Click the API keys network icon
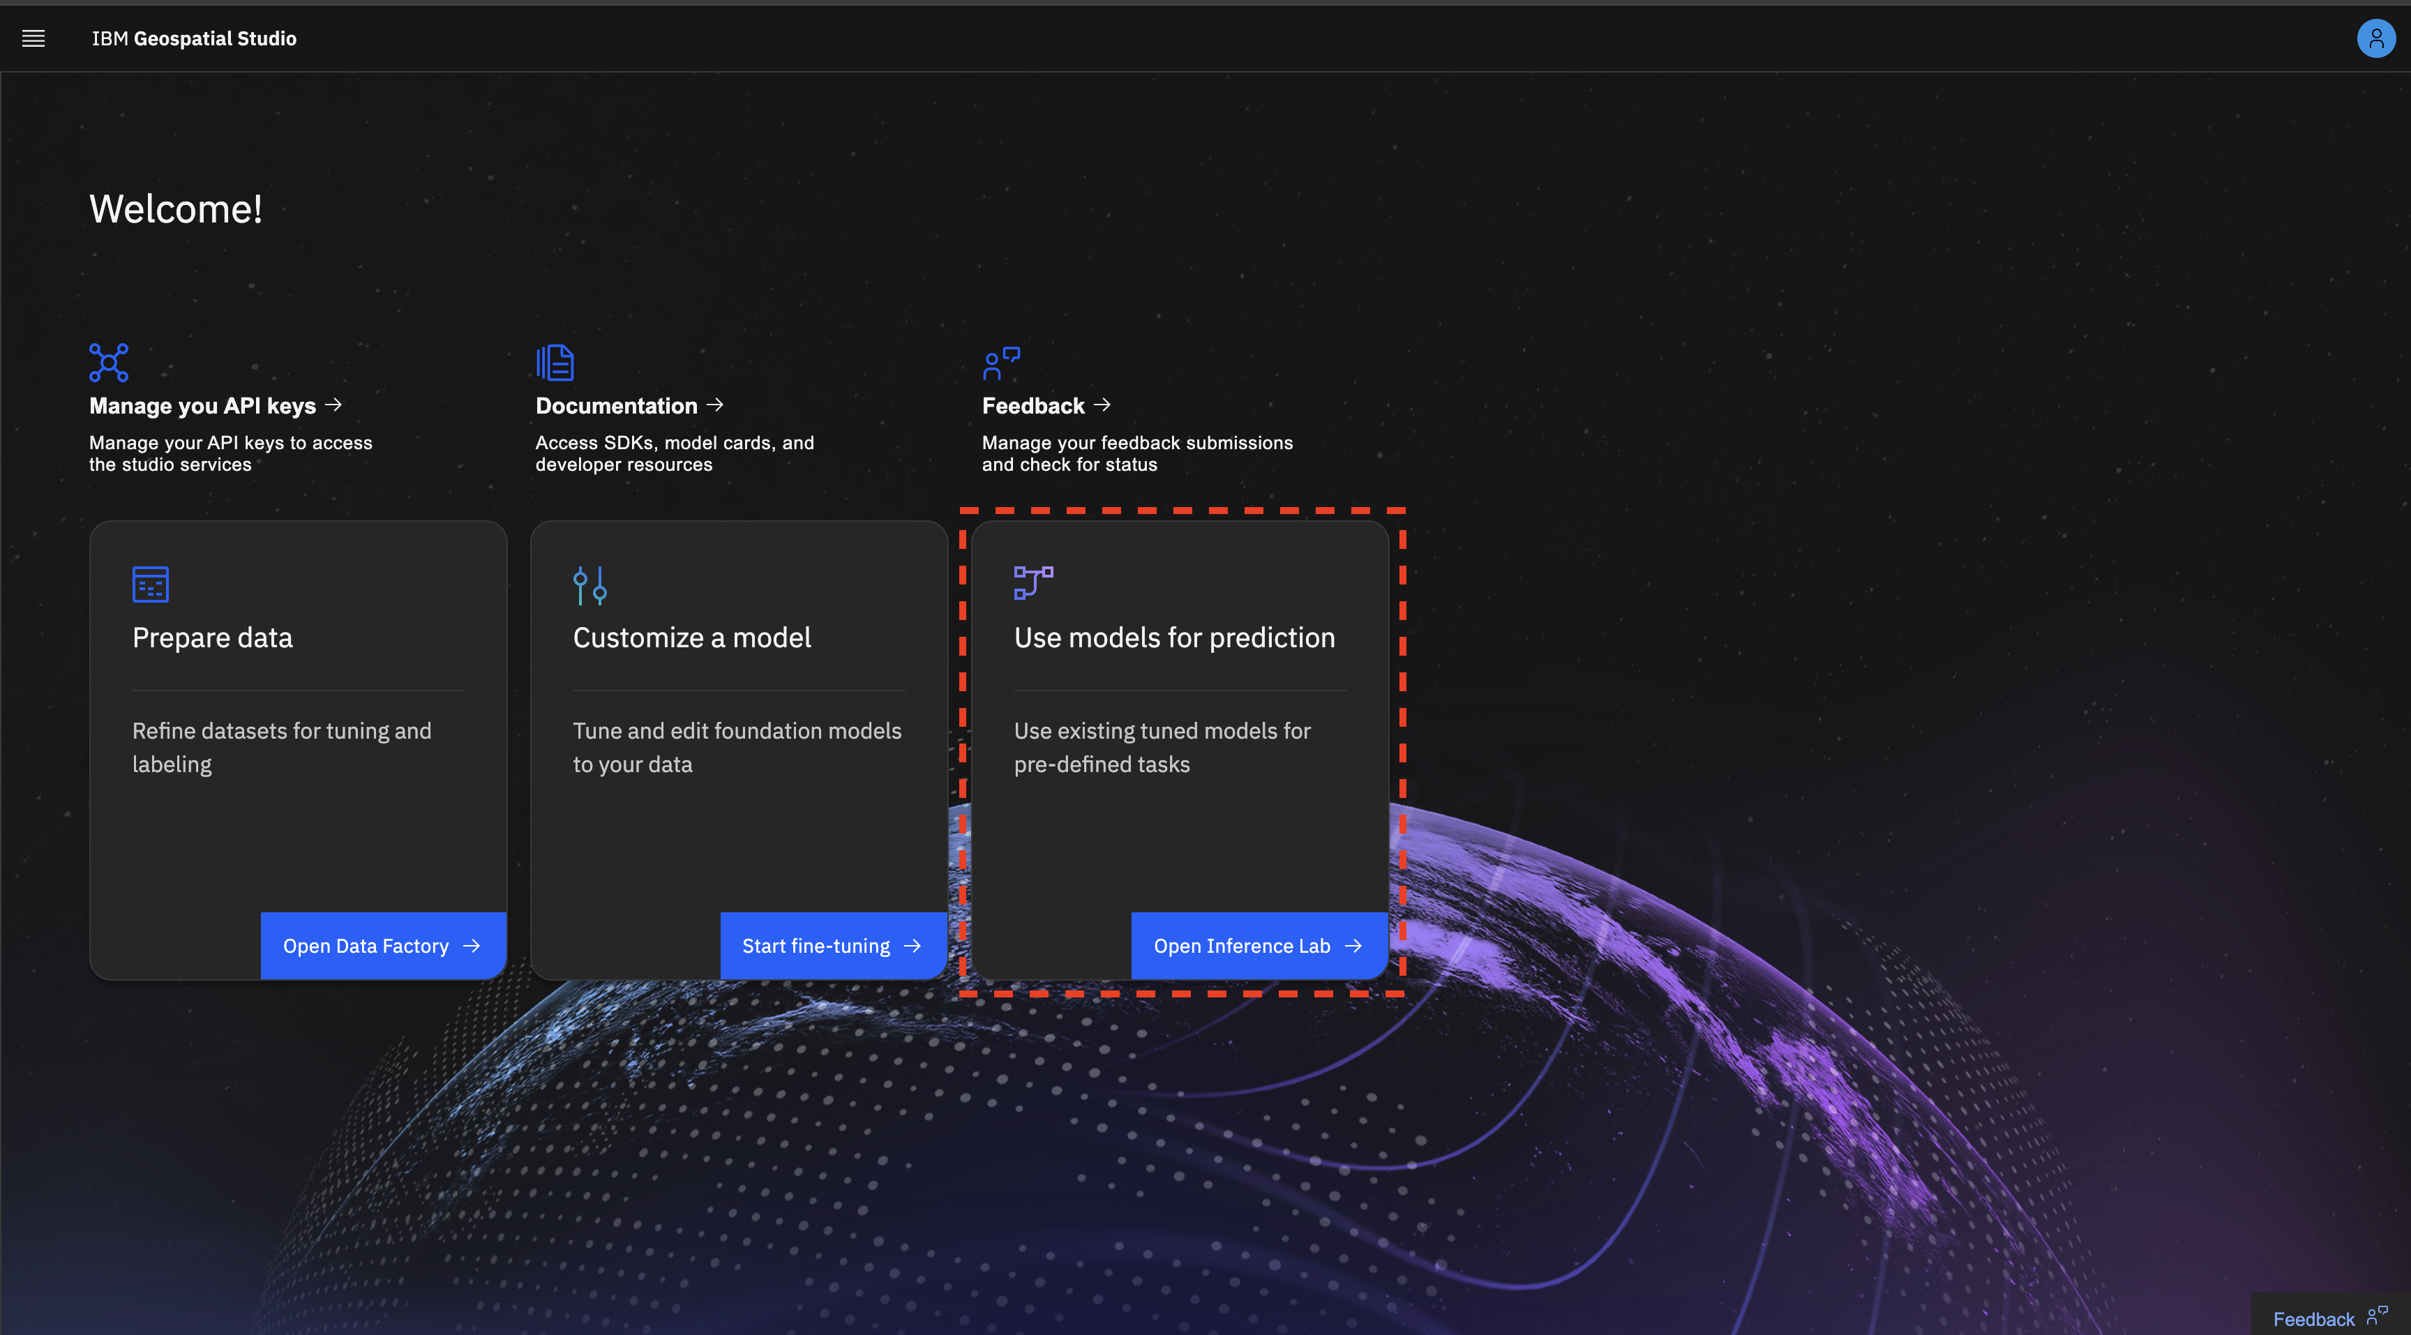This screenshot has width=2411, height=1335. (109, 362)
